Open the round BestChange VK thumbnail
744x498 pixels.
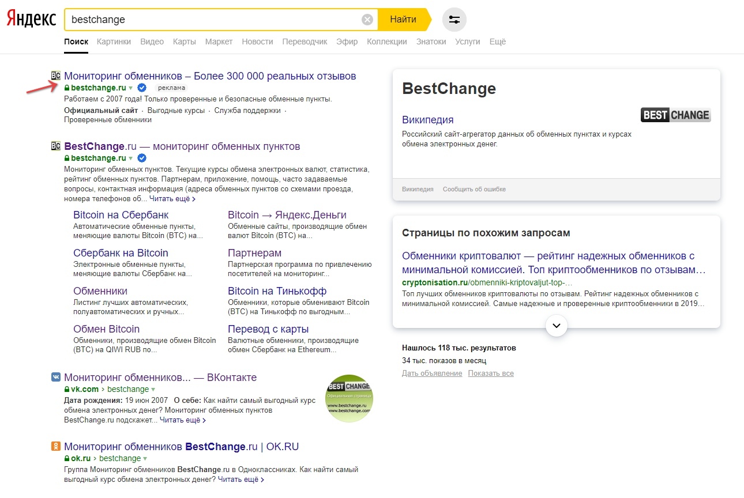pos(349,398)
